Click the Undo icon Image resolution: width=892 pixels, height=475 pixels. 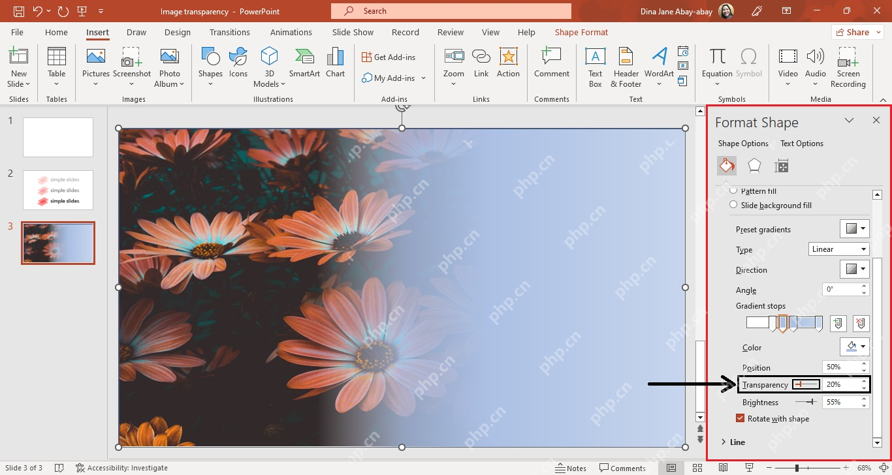[x=38, y=11]
